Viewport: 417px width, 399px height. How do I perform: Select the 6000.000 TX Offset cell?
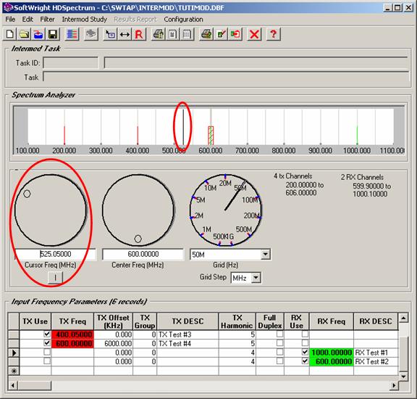[113, 344]
